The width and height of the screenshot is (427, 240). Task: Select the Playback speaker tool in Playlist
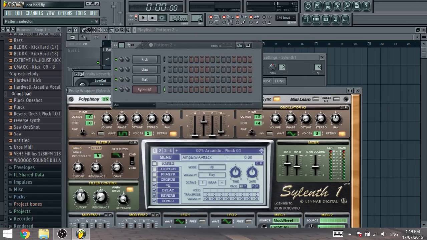point(128,30)
